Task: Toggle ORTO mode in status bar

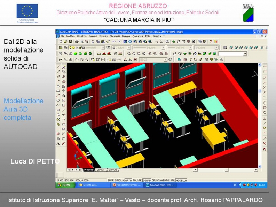Action: [x=128, y=180]
